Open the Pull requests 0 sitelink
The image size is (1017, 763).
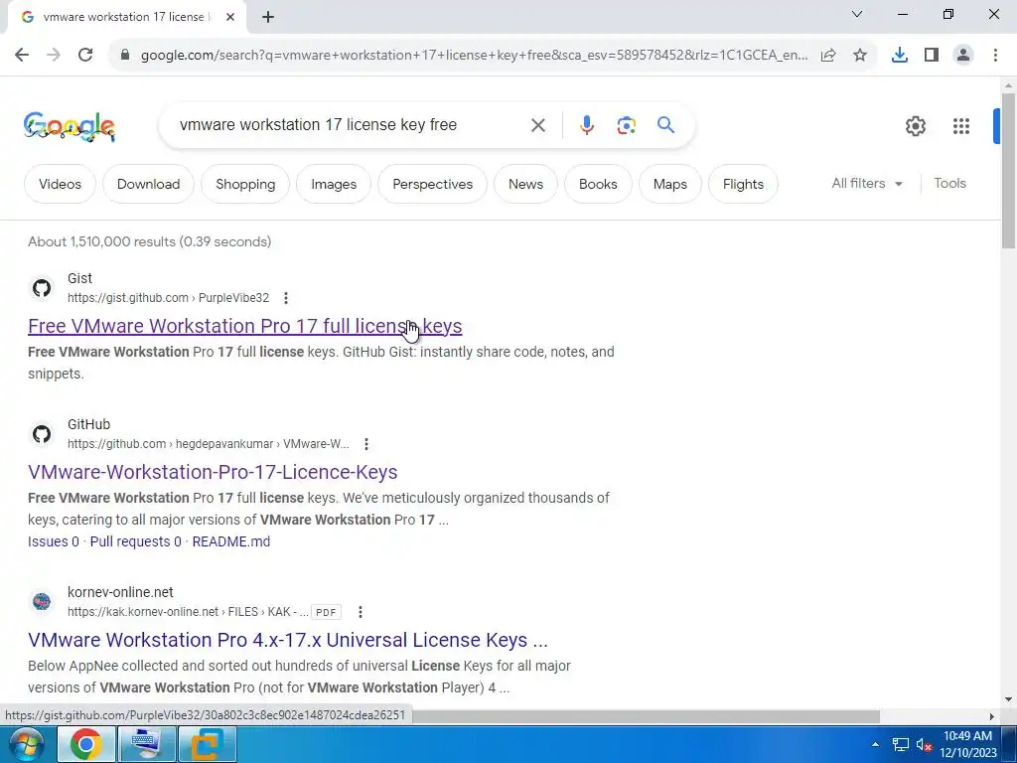[135, 541]
